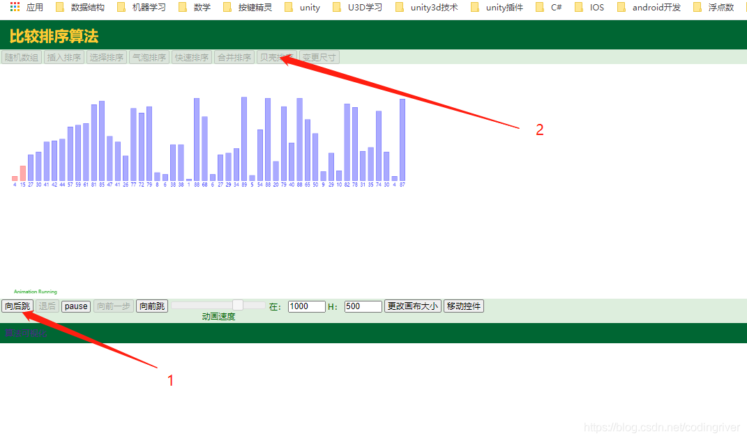Click the bar labeled 85
The width and height of the screenshot is (747, 440).
[x=101, y=141]
